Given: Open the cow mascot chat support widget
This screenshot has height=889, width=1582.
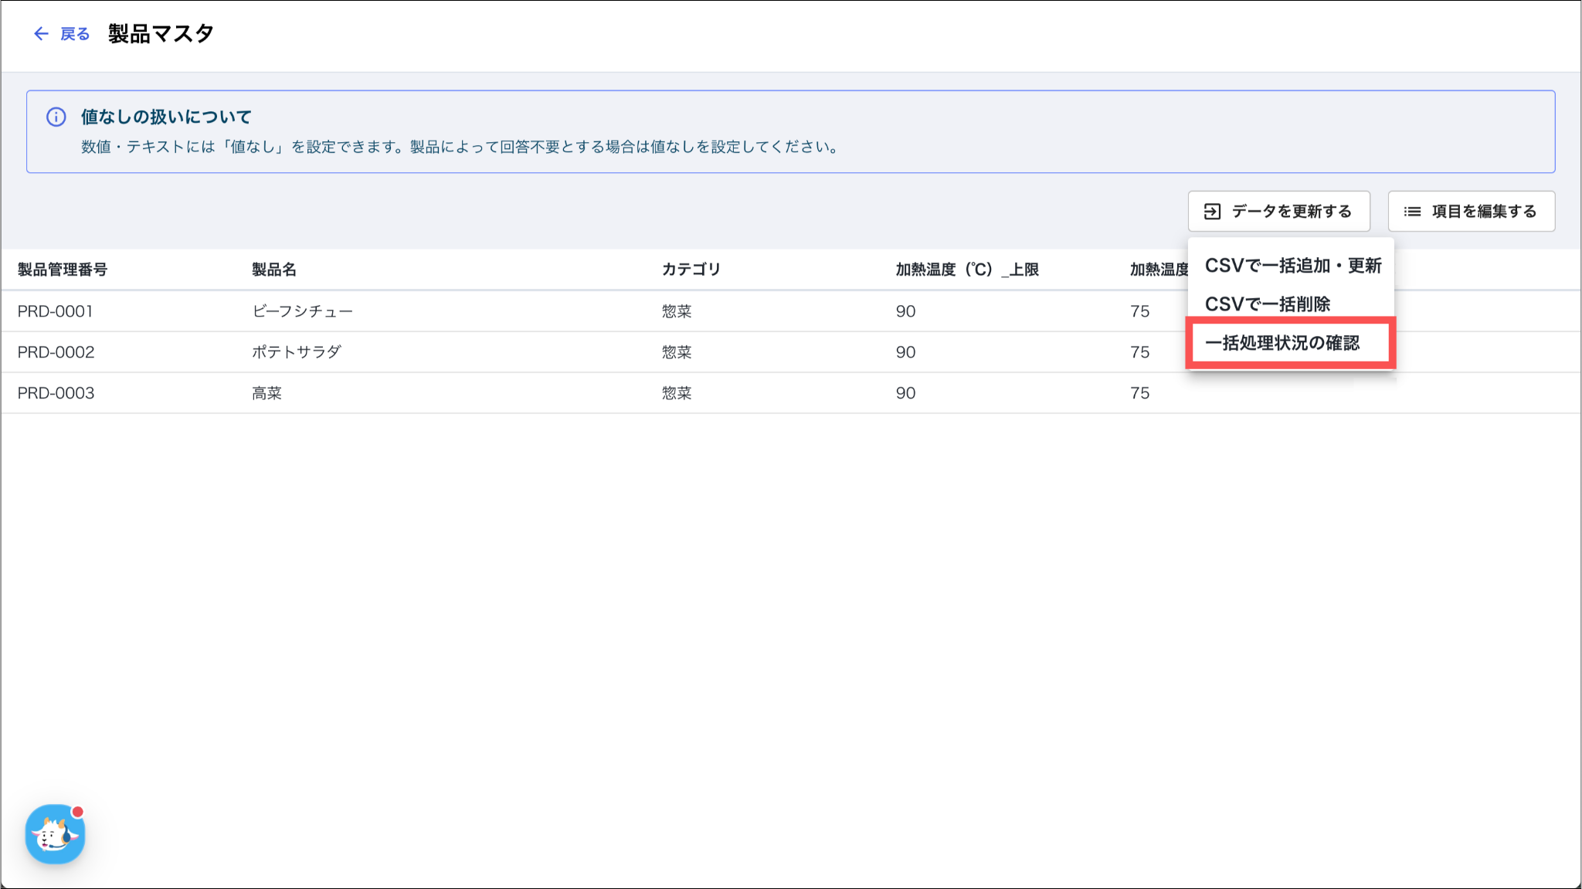Looking at the screenshot, I should [55, 834].
